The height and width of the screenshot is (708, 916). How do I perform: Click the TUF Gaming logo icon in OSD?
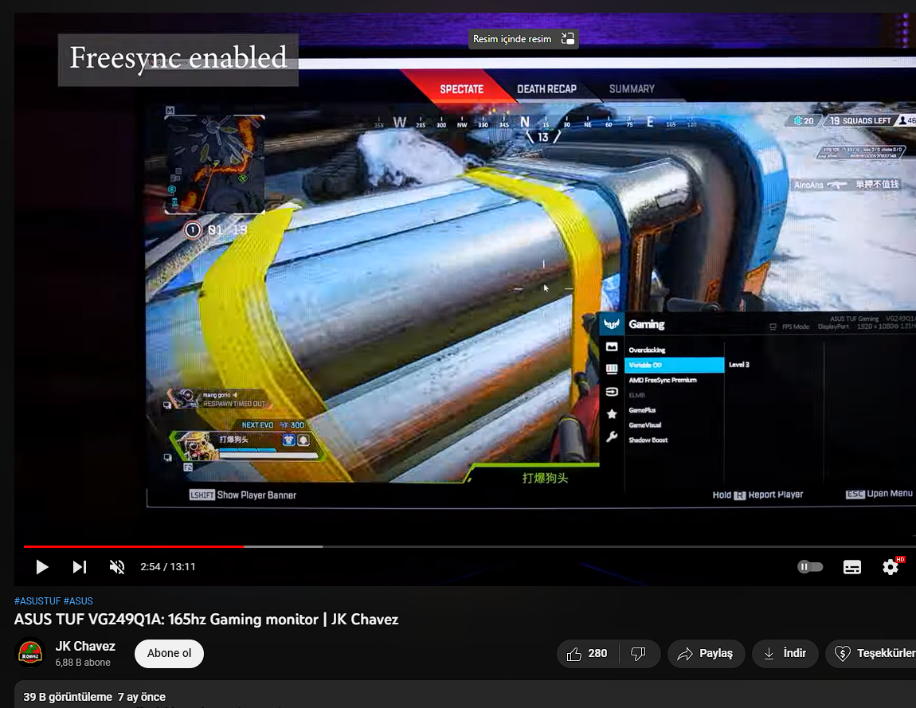coord(612,323)
